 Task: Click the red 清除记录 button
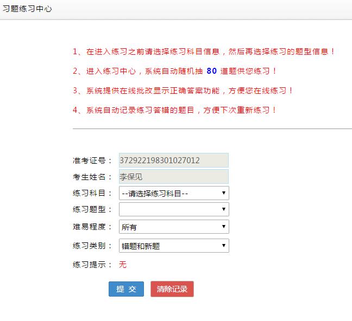tap(172, 289)
